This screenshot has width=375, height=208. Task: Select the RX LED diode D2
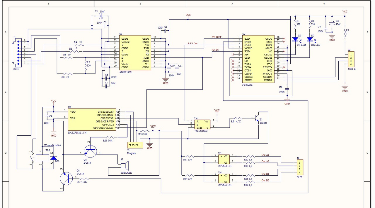pos(309,39)
